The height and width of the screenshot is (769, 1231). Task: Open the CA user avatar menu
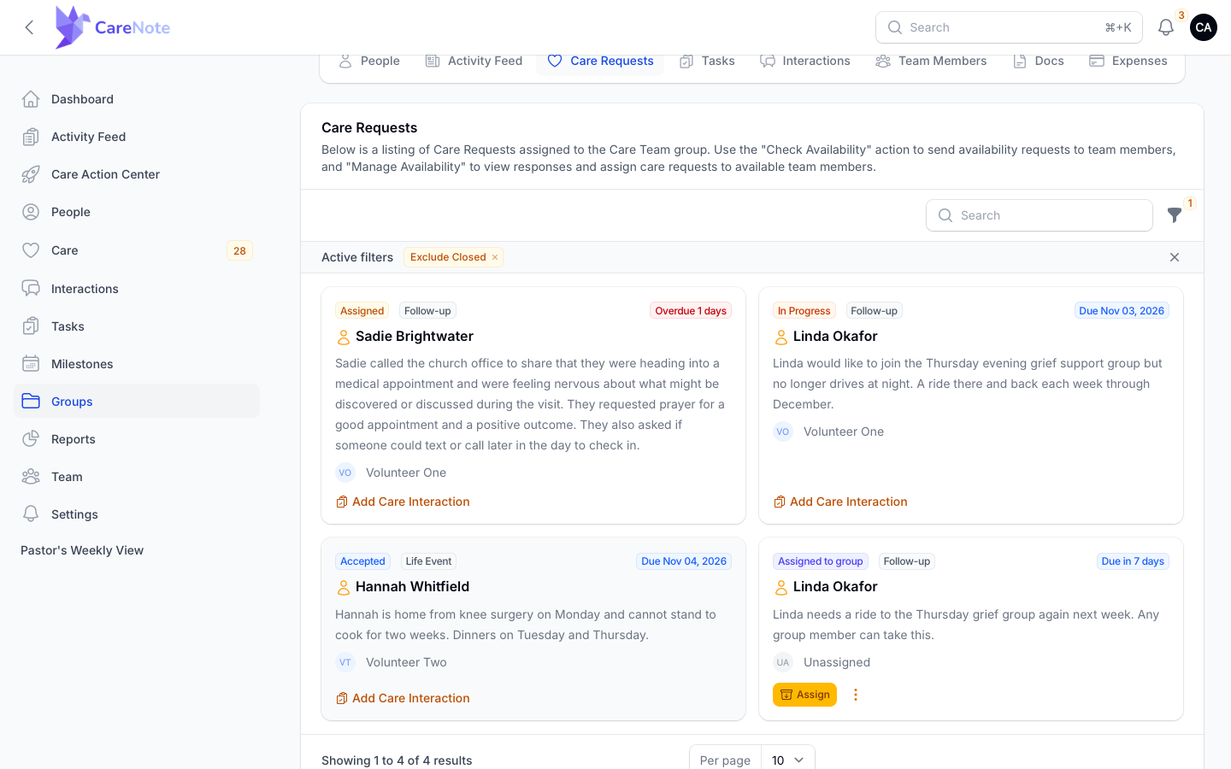tap(1204, 27)
